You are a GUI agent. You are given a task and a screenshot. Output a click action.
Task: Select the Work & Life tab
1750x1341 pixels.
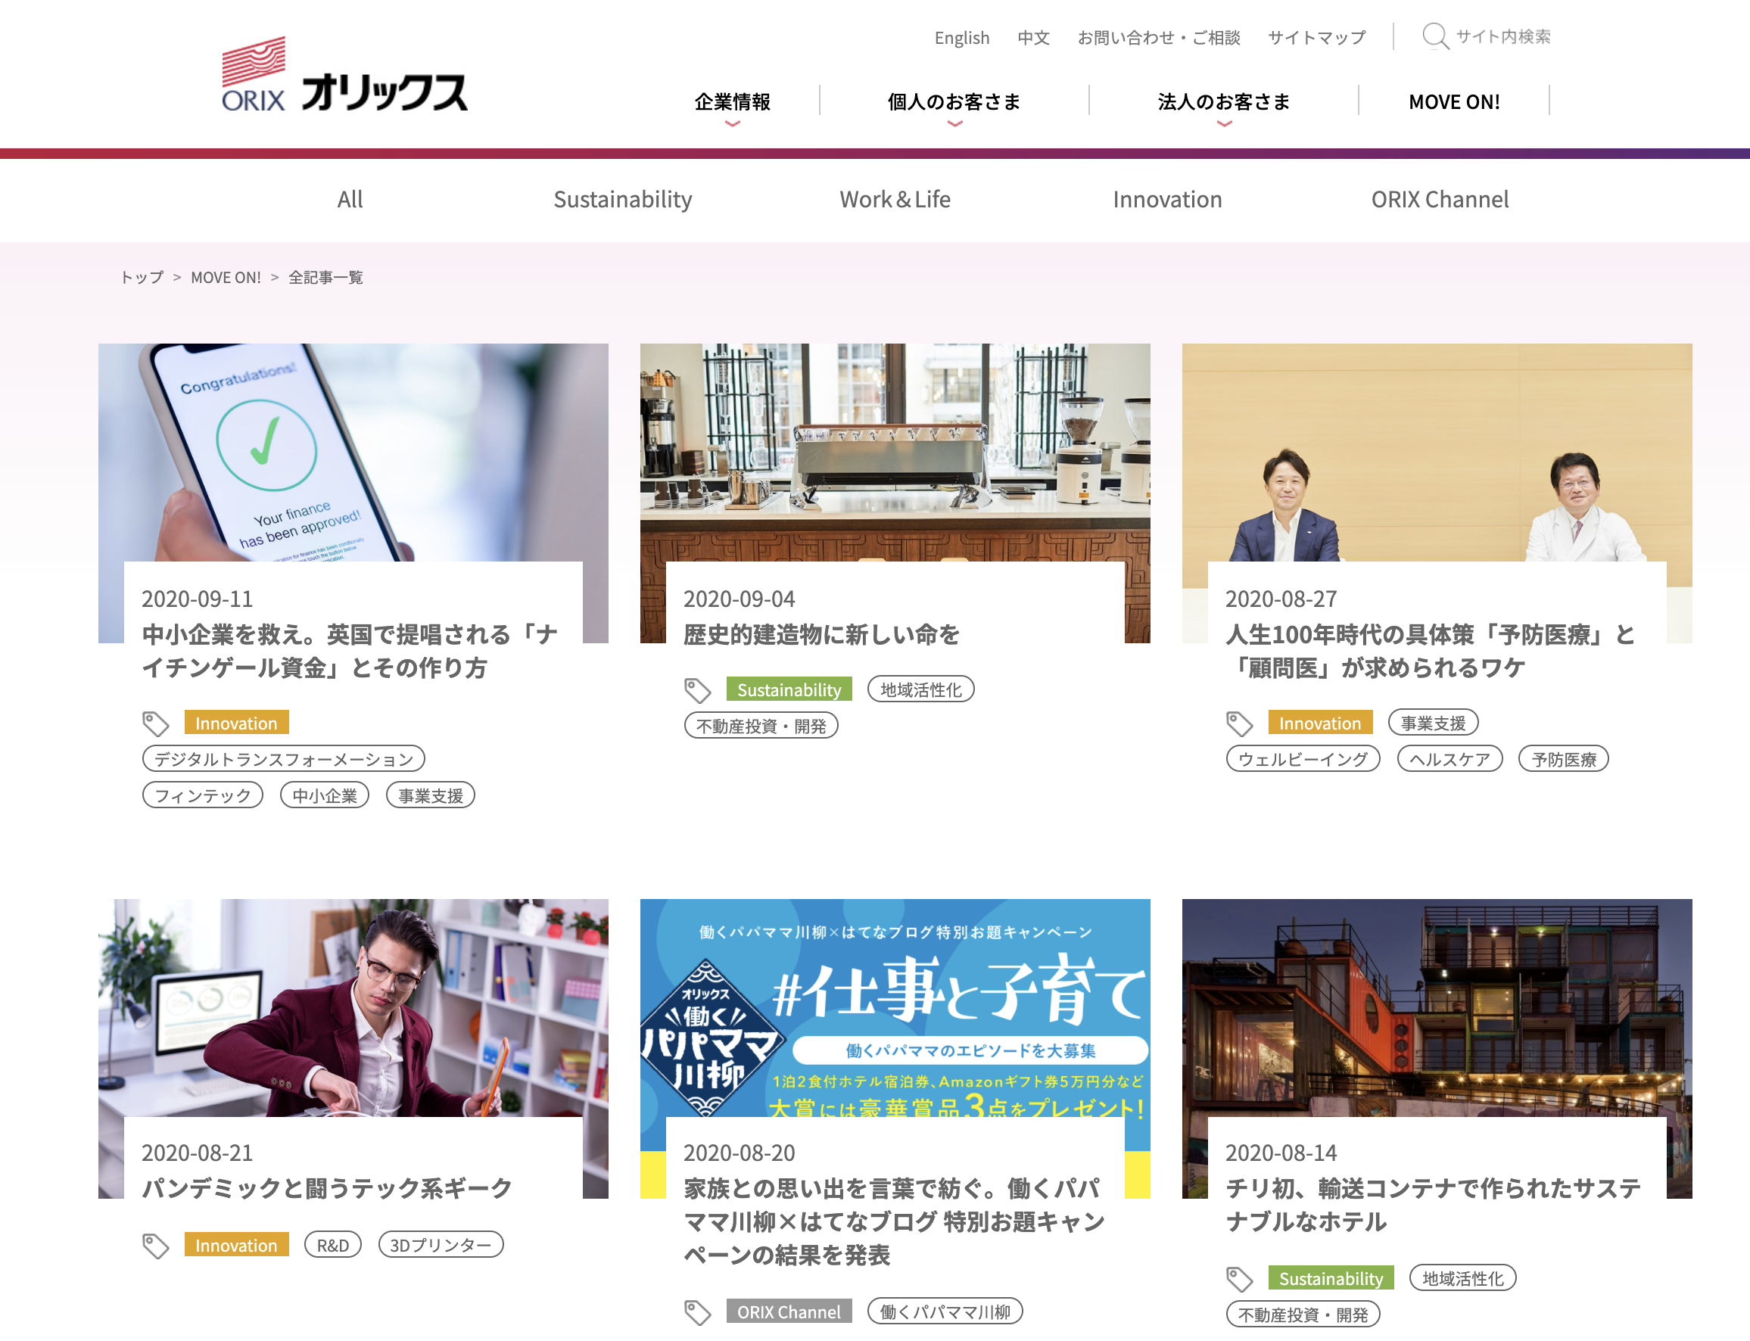click(x=895, y=200)
